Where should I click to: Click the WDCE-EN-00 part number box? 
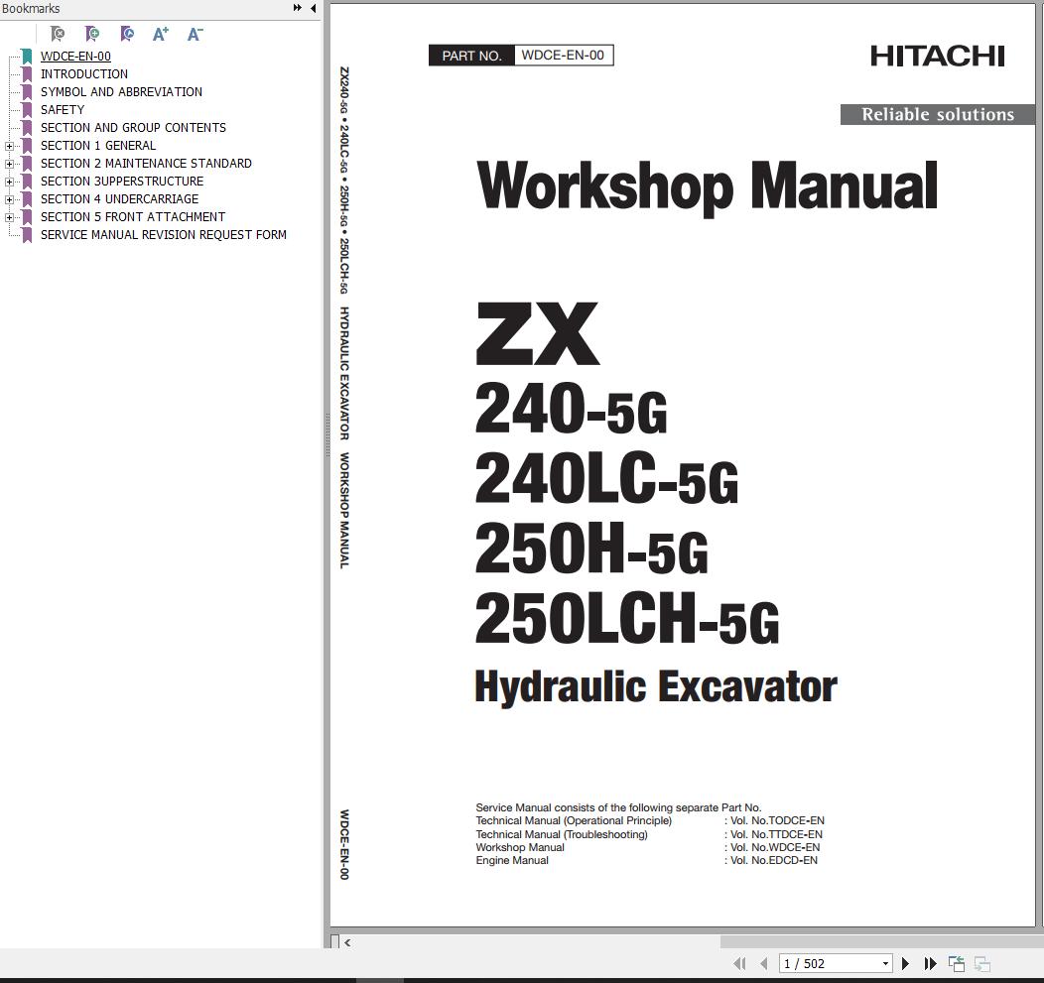564,56
